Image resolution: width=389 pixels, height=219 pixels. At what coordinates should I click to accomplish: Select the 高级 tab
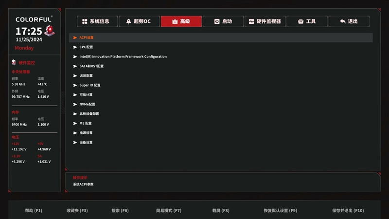pyautogui.click(x=181, y=21)
